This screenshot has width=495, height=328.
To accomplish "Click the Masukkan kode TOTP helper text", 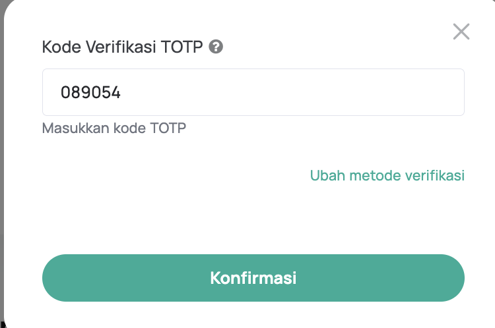I will [114, 128].
